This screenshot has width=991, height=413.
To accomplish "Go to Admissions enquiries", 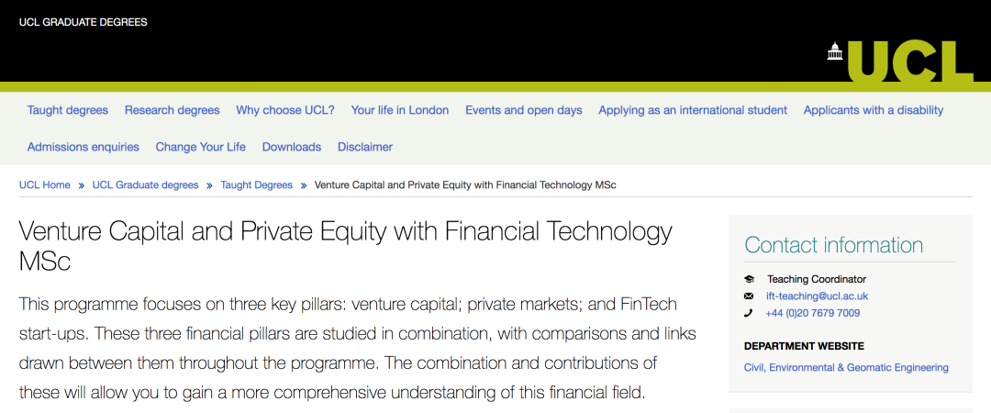I will click(84, 147).
